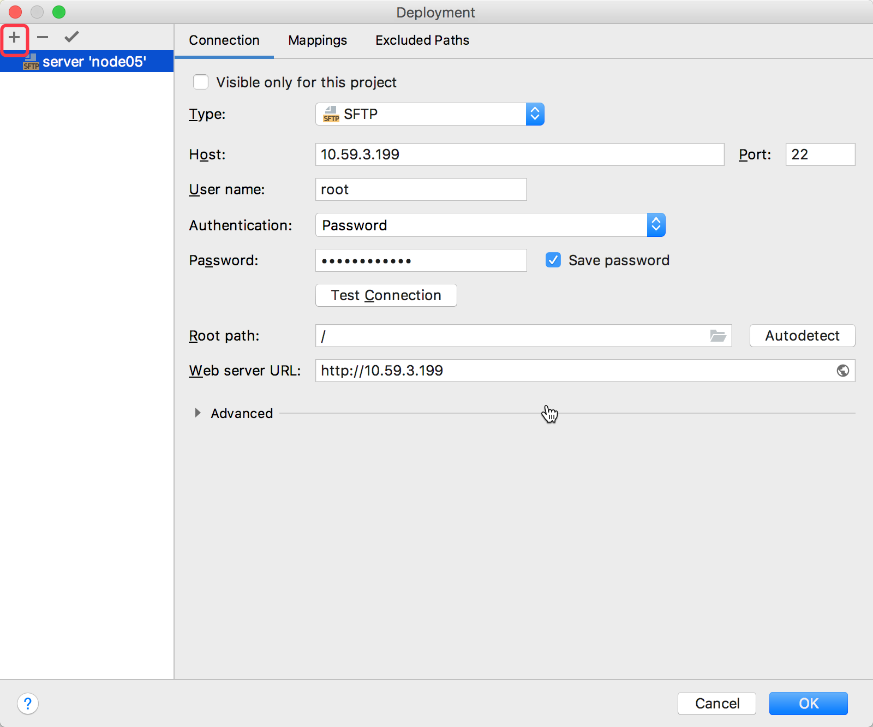Open Web server URL in browser globe icon
873x727 pixels.
pyautogui.click(x=842, y=371)
